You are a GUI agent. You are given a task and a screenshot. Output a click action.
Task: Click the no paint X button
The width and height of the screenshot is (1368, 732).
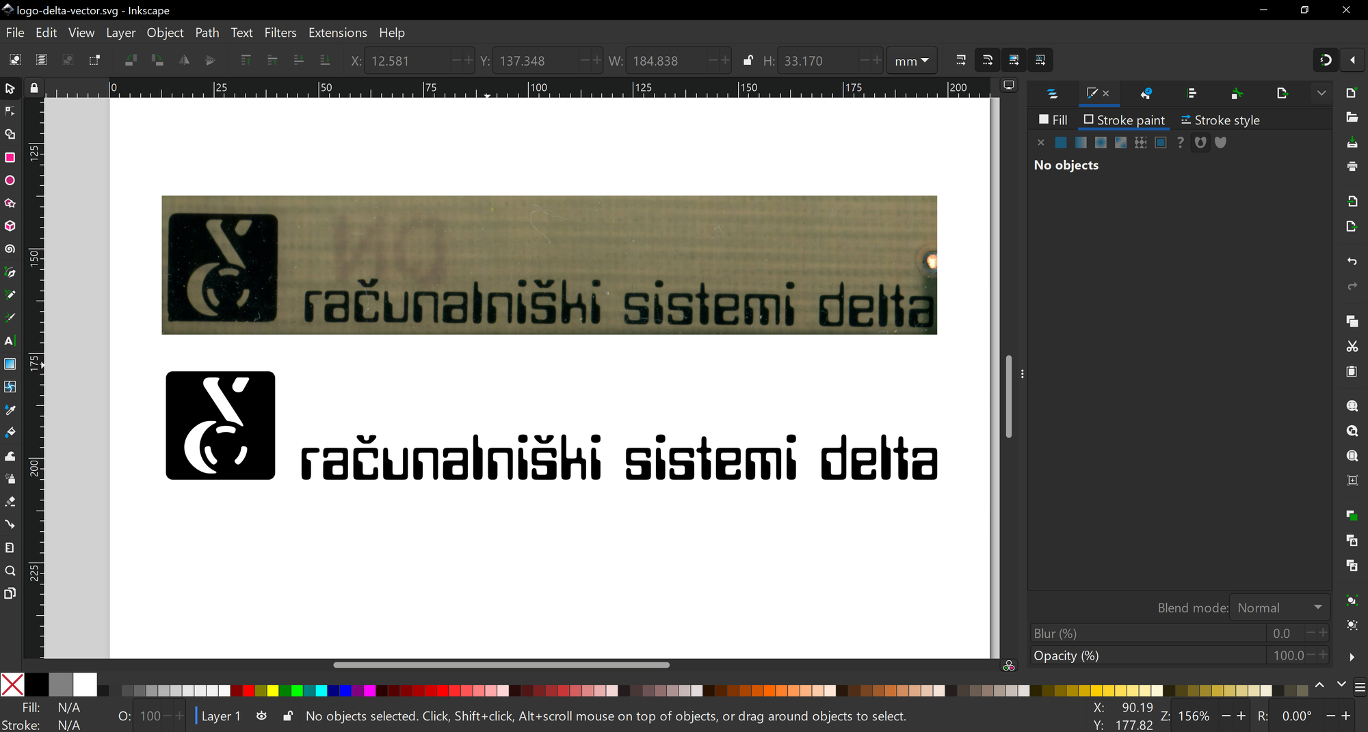pos(1040,142)
